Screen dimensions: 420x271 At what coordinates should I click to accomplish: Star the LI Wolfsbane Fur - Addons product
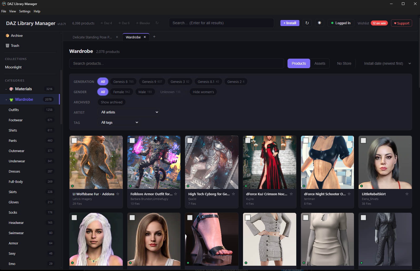point(118,194)
